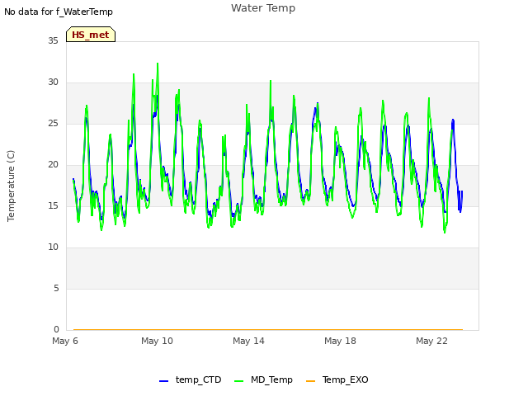Toggle the MD_Temp legend entry
528x396 pixels.
pos(263,379)
